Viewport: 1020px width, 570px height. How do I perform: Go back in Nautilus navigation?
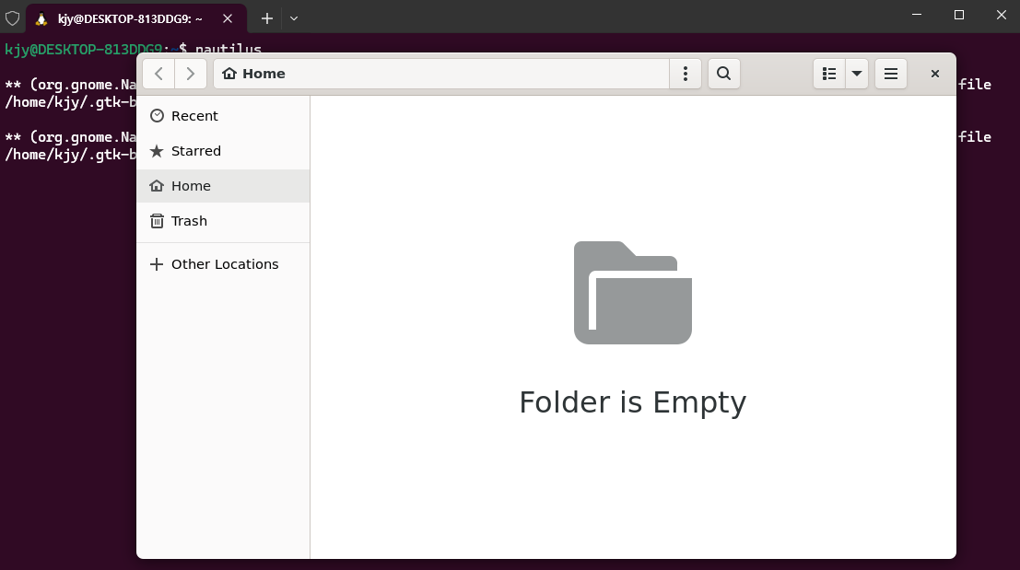click(x=158, y=74)
